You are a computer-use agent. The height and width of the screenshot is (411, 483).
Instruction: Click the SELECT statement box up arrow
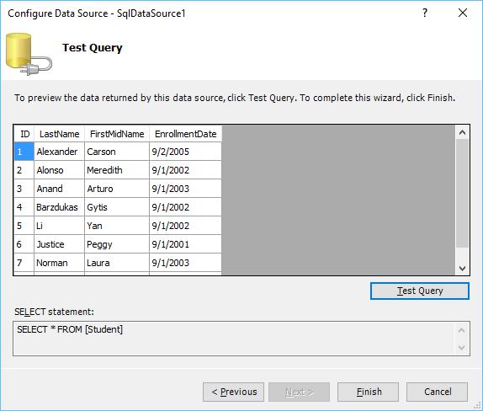coord(461,330)
